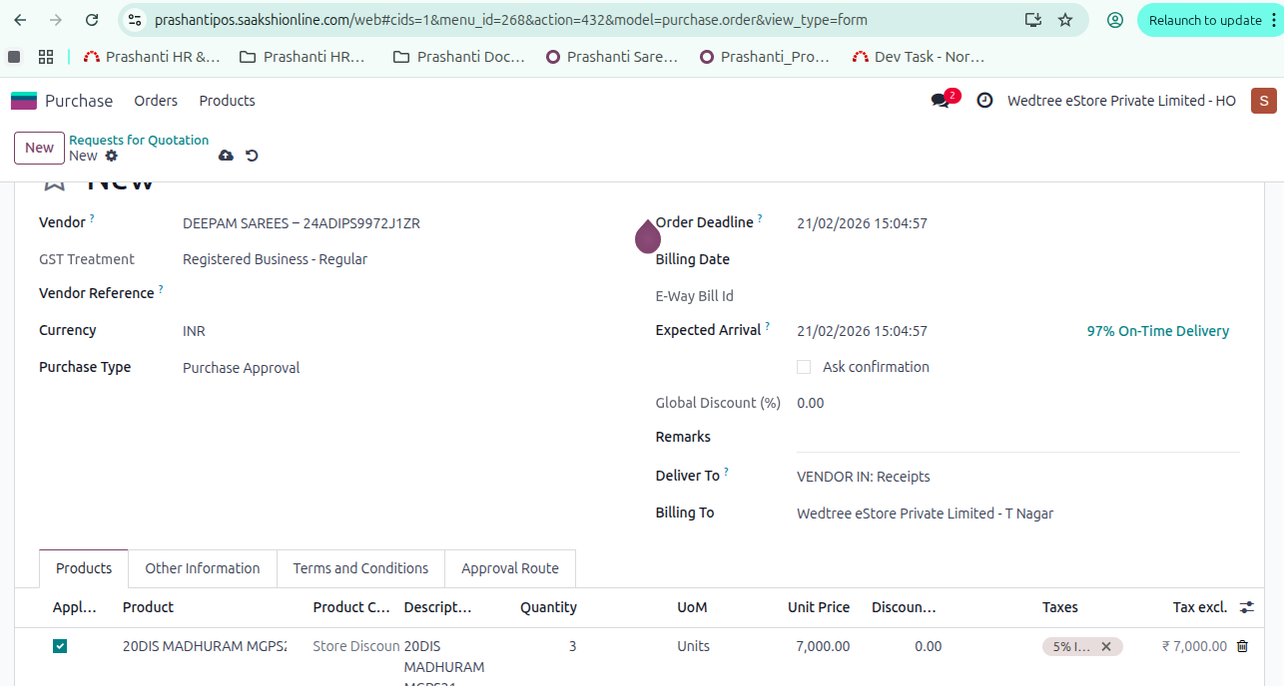Bookmark this page with the star icon

(1065, 20)
